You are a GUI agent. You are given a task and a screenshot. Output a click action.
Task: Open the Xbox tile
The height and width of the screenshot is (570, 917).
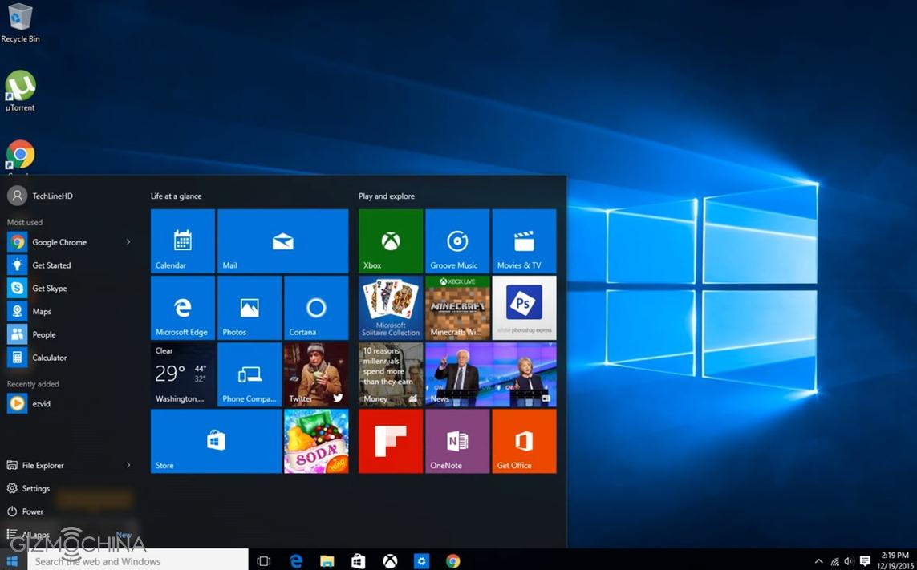point(390,241)
